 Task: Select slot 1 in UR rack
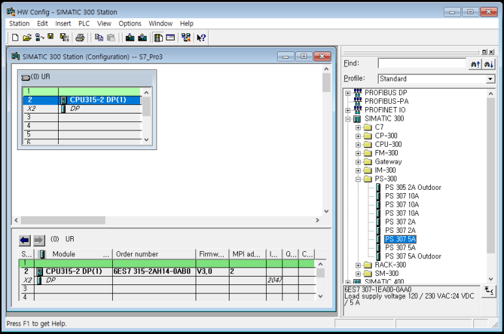tap(82, 91)
